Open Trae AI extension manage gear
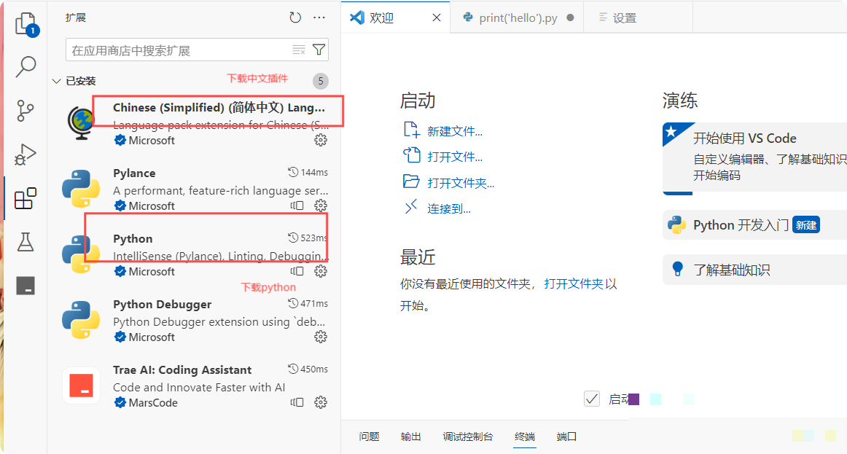The width and height of the screenshot is (847, 454). 321,402
